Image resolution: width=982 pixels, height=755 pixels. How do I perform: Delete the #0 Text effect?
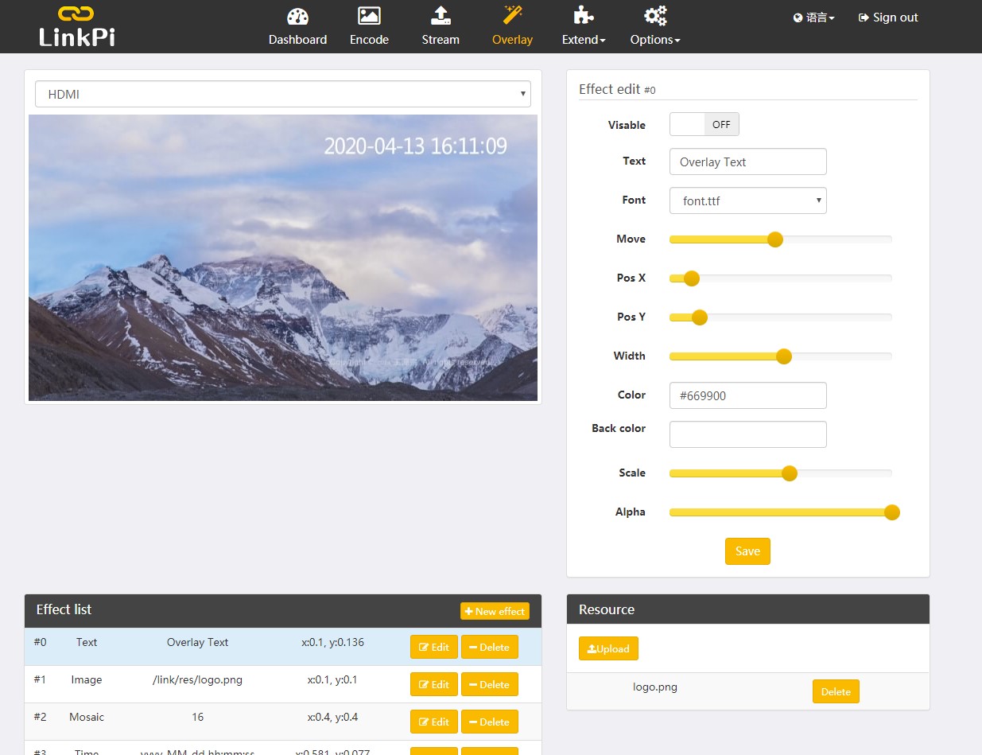click(489, 647)
